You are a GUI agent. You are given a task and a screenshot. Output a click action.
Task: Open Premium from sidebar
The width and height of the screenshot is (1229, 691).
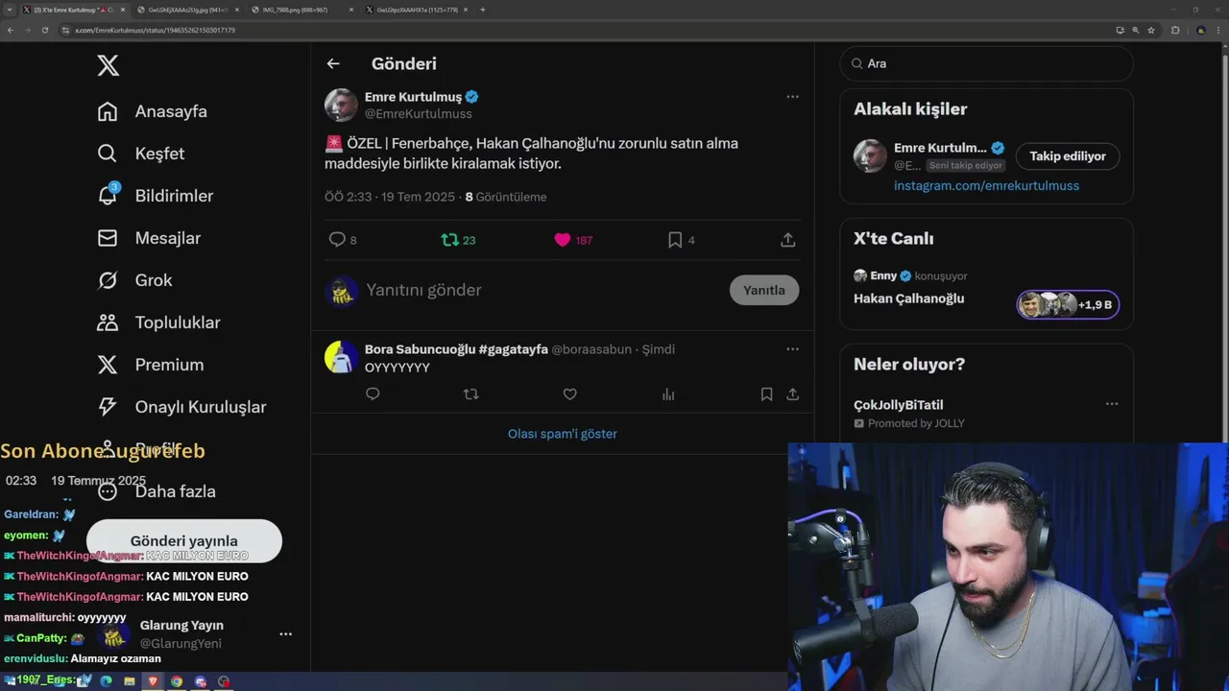151,365
